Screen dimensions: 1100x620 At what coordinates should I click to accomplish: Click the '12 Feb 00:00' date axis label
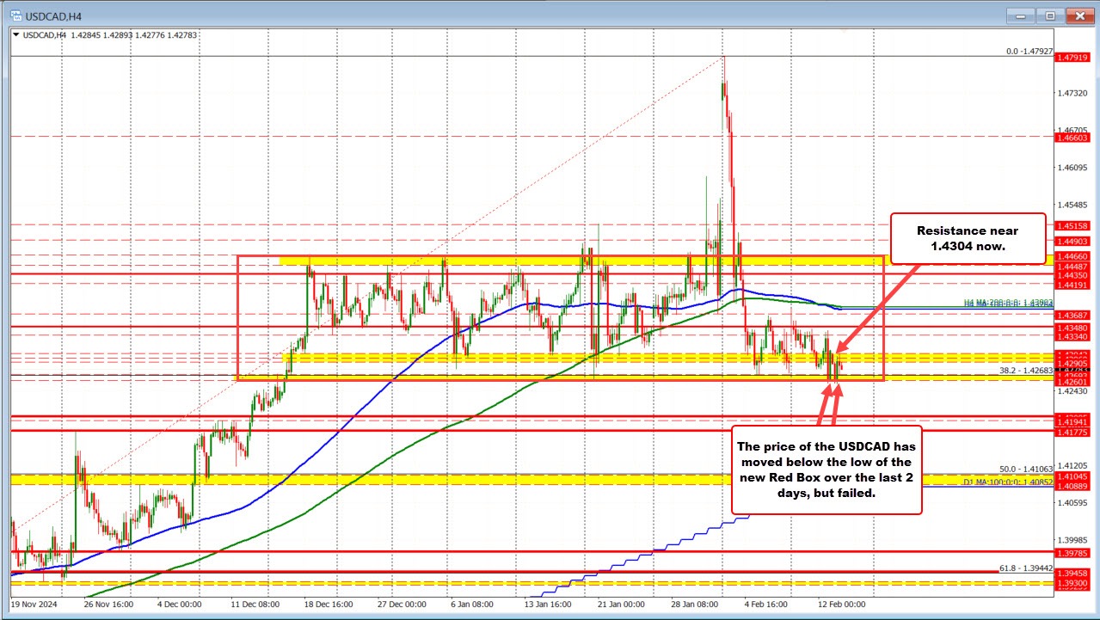click(843, 604)
